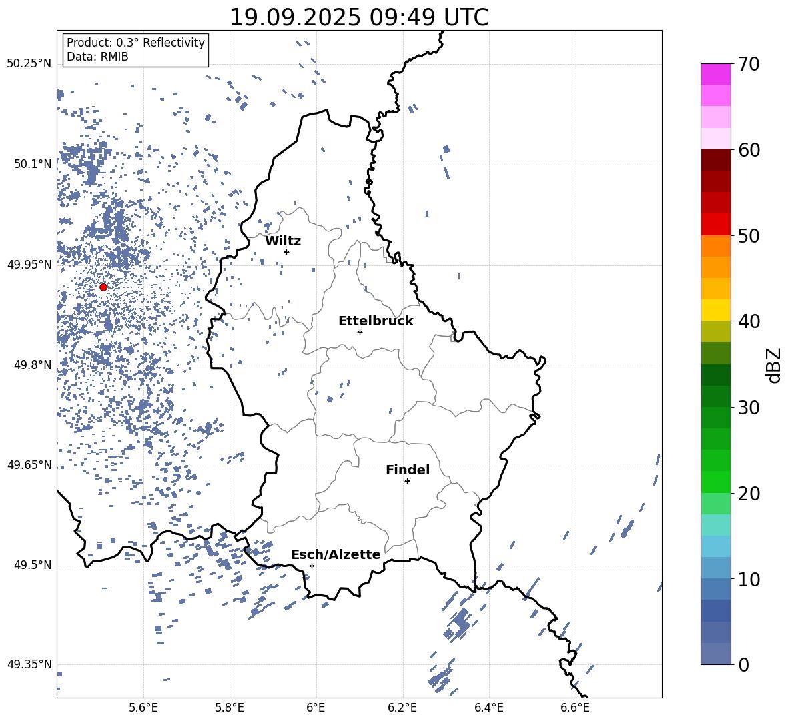Screen dimensions: 790x721
Task: Click the 6.2°E longitude label
Action: pyautogui.click(x=402, y=708)
